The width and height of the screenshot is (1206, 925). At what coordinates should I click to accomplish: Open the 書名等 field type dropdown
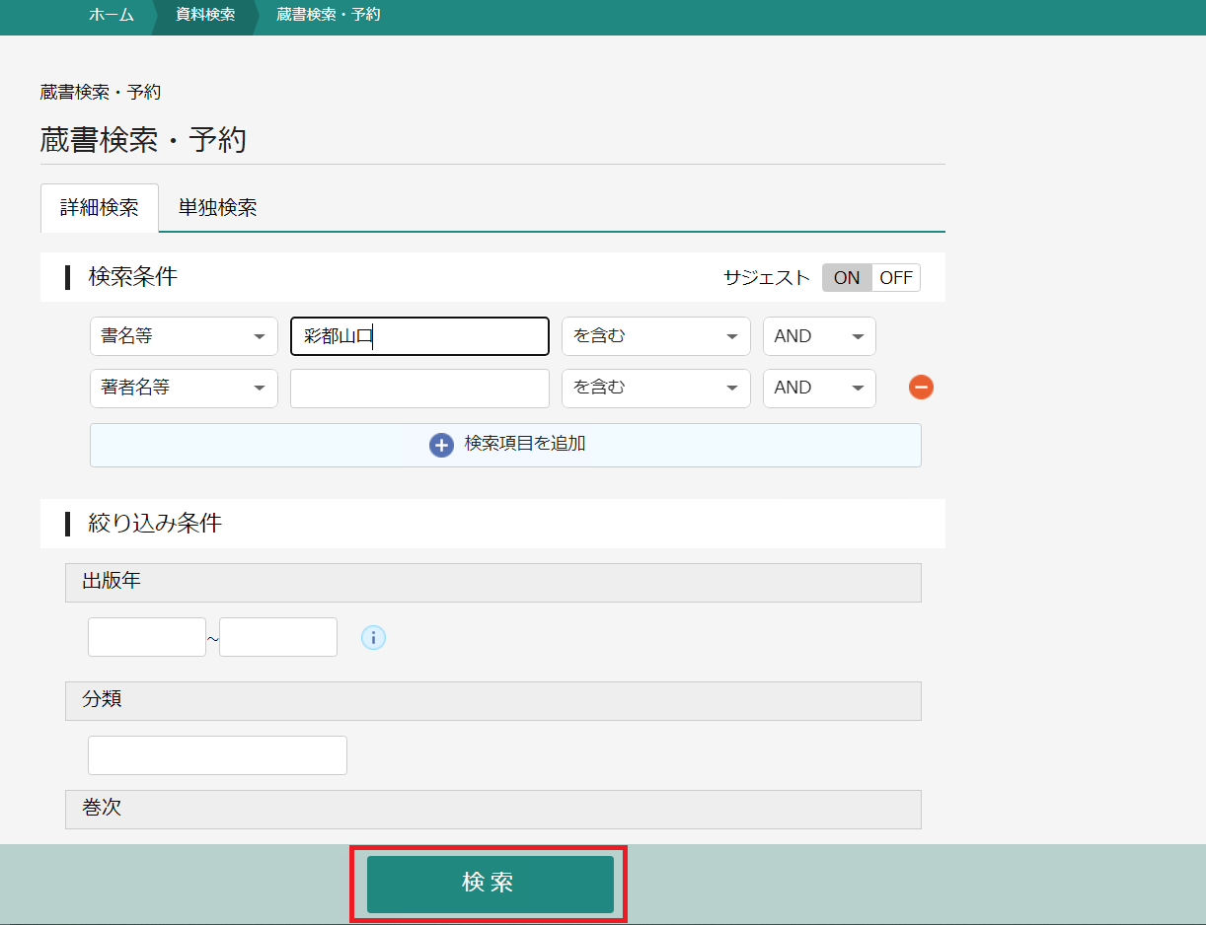[184, 336]
